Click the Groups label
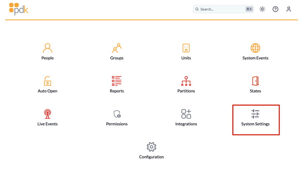Viewport: 302px width, 170px height. click(x=117, y=58)
